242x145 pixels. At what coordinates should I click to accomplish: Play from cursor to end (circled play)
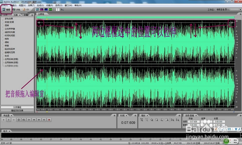(x=19, y=120)
